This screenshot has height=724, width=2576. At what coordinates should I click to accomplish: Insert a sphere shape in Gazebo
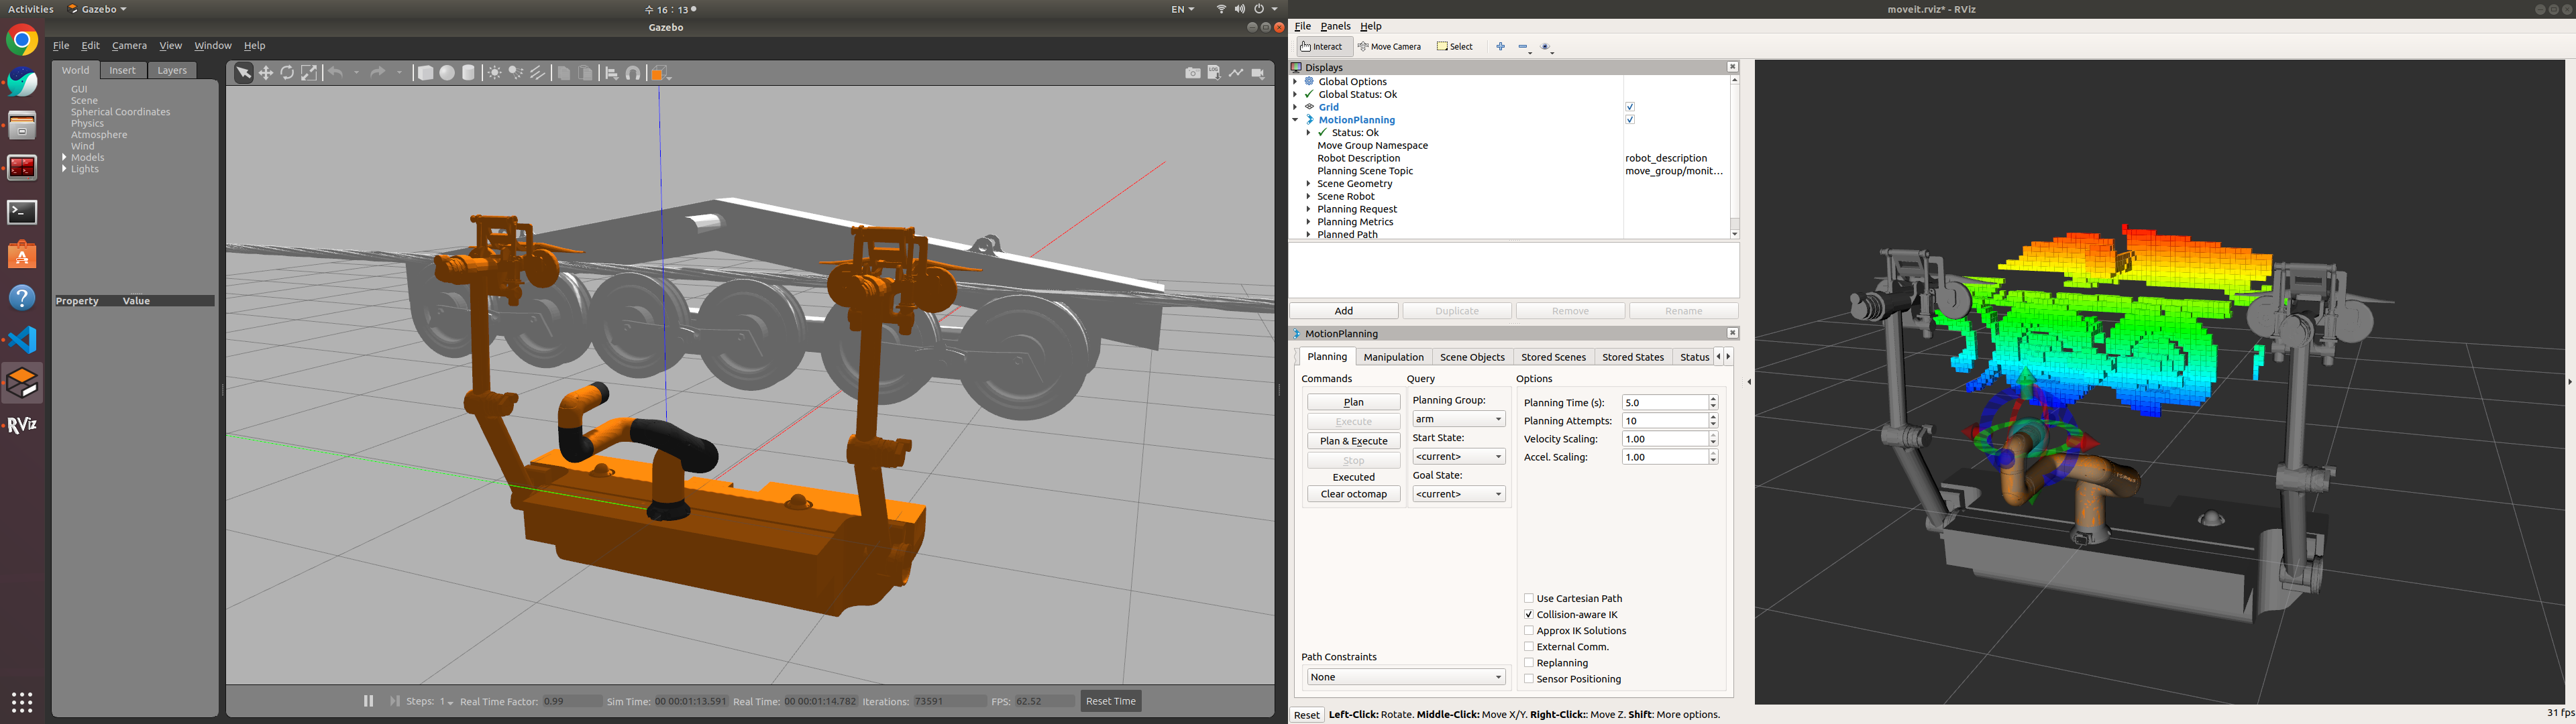(447, 73)
